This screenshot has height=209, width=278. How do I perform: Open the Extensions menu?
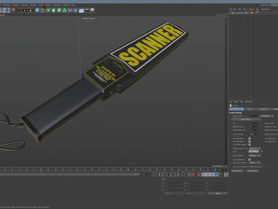click(x=57, y=5)
